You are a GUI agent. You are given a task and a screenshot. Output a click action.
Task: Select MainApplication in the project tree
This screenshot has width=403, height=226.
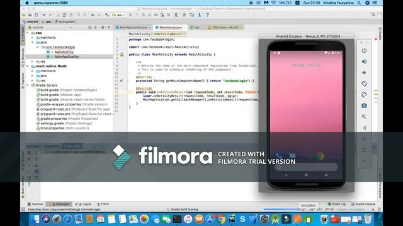67,56
